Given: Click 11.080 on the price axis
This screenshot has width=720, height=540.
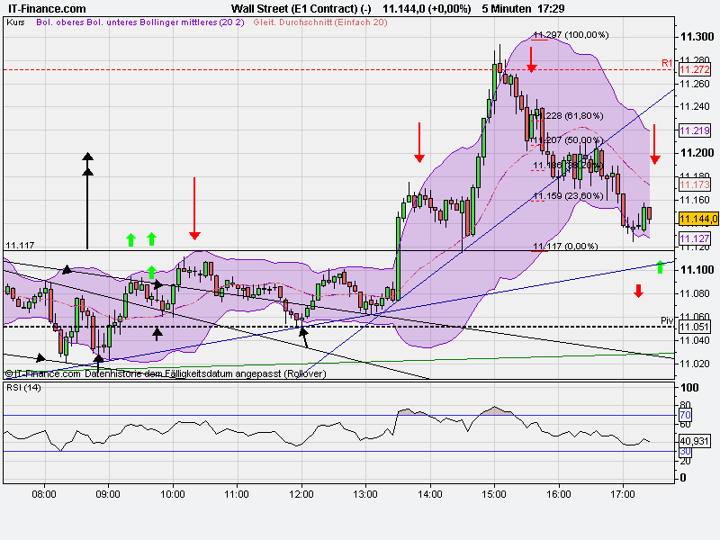Looking at the screenshot, I should (695, 293).
